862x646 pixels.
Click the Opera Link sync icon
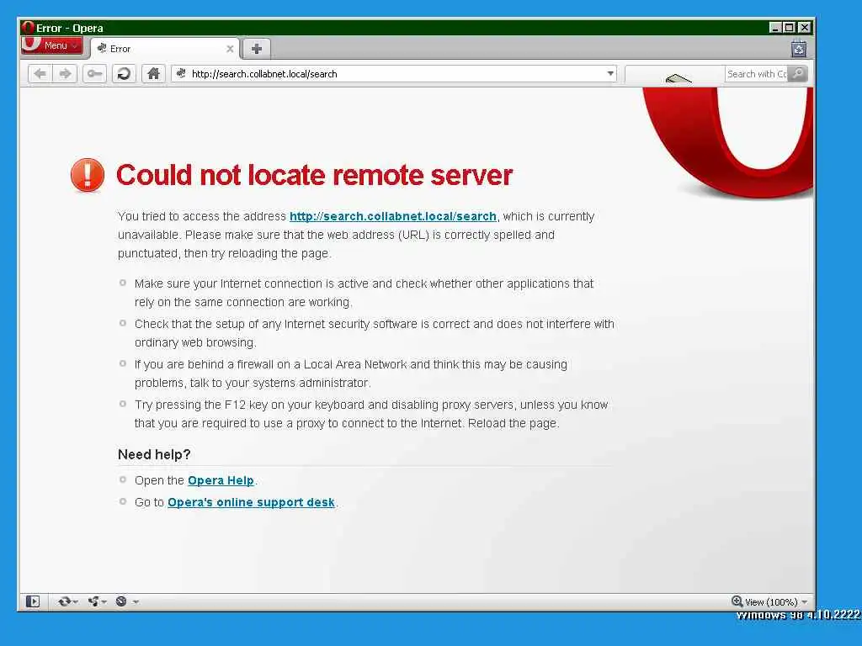64,601
